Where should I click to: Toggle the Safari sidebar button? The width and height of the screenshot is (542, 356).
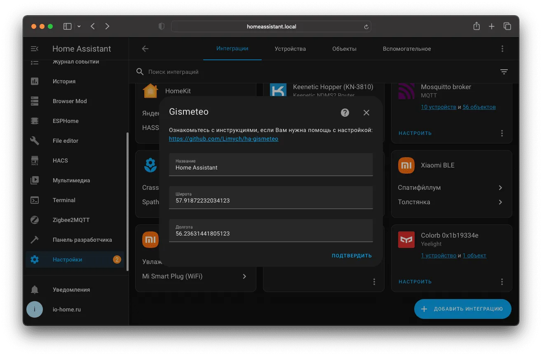pos(67,26)
